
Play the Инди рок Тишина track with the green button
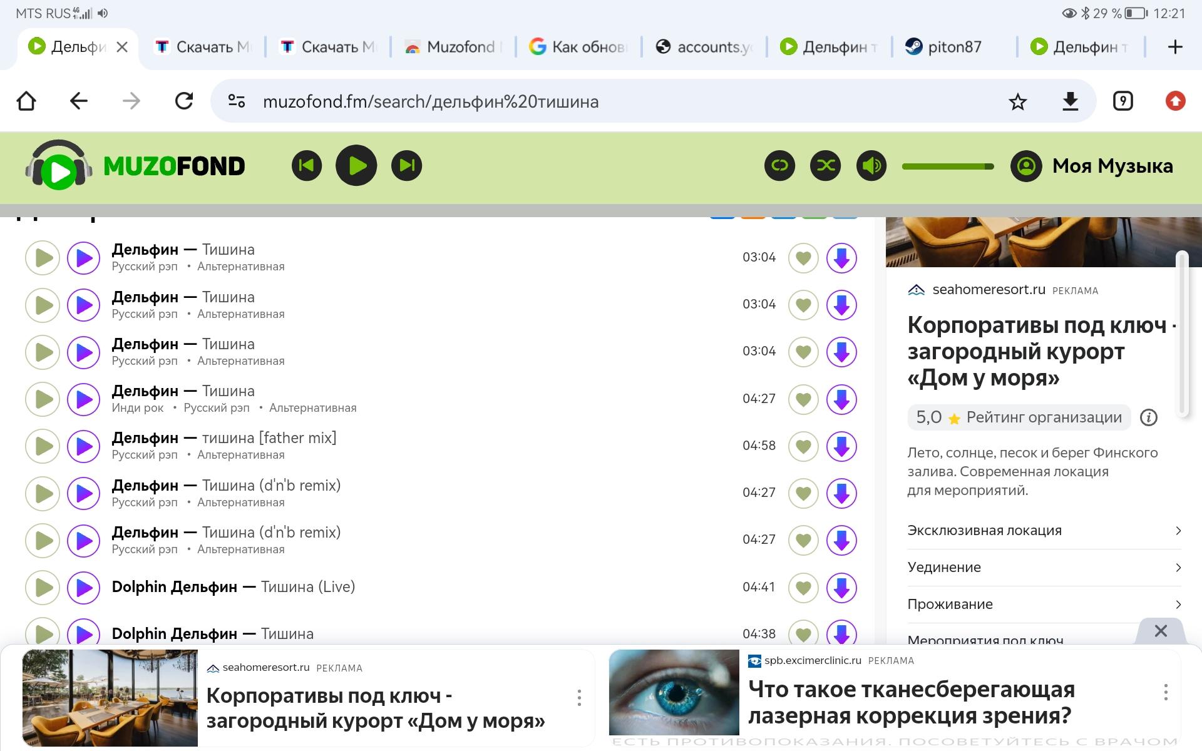pos(43,399)
